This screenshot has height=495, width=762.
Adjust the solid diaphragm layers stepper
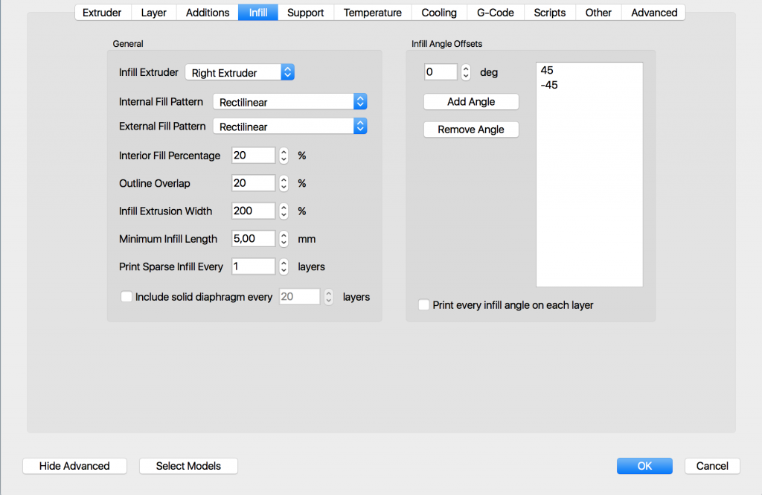tap(329, 296)
